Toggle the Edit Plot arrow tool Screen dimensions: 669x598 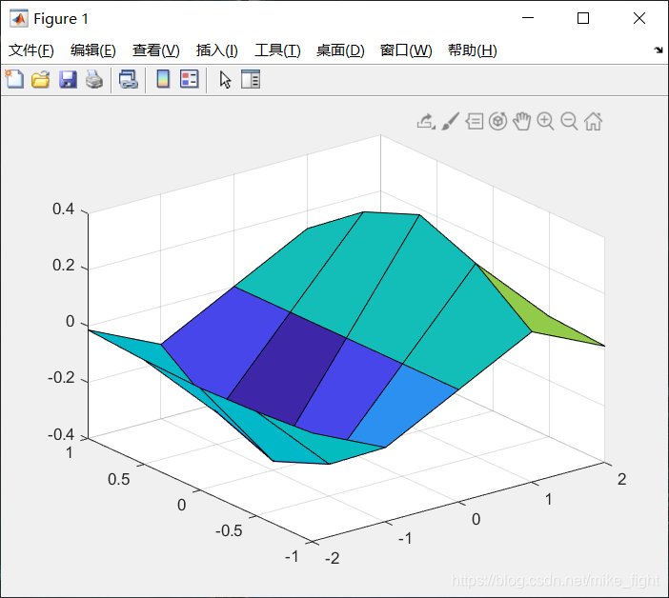pos(225,80)
